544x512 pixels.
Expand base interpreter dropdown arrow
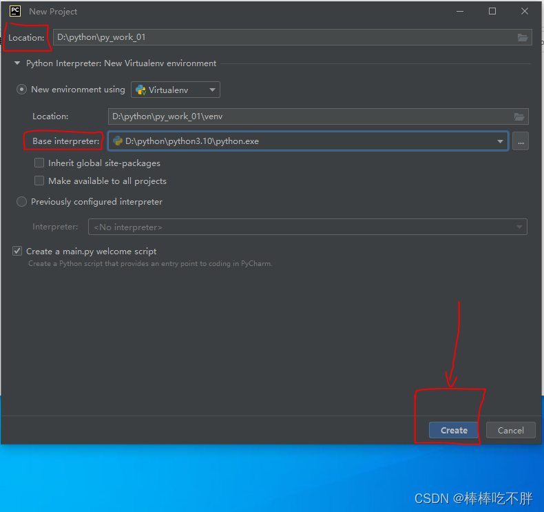point(500,141)
